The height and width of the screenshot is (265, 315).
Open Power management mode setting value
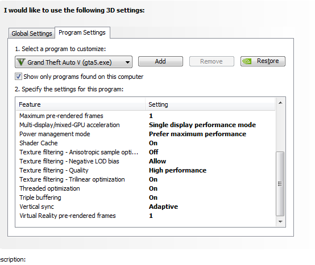[197, 134]
